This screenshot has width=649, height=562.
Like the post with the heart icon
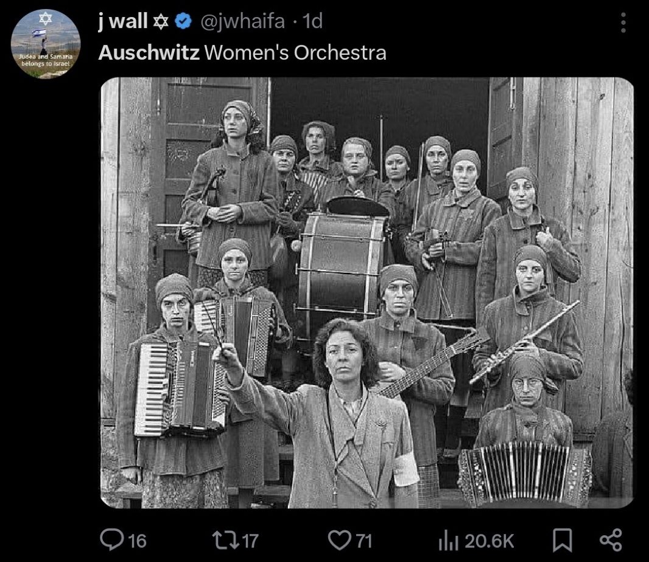(x=339, y=541)
